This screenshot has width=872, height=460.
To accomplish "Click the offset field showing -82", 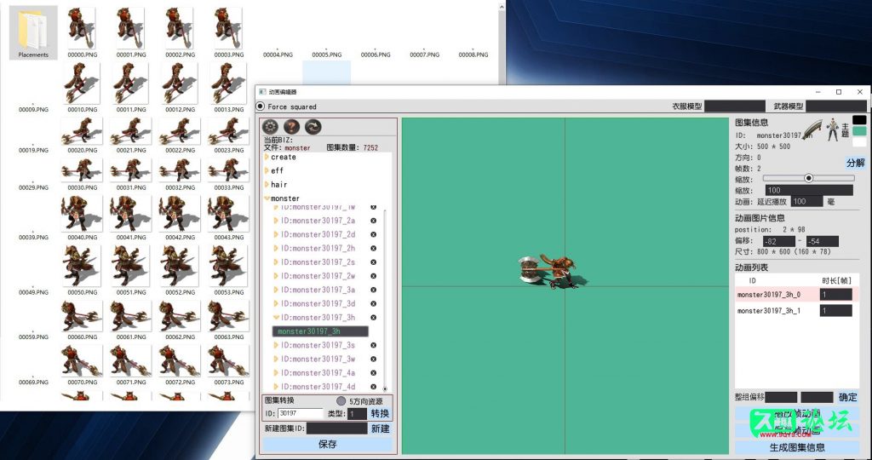I will click(x=779, y=241).
